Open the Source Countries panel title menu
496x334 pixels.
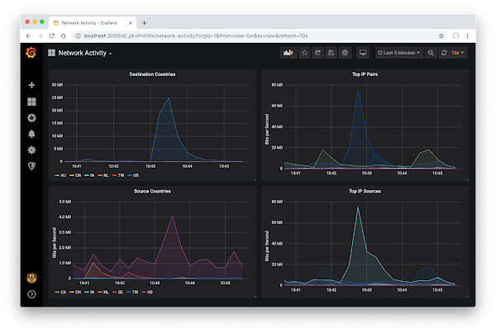point(152,191)
